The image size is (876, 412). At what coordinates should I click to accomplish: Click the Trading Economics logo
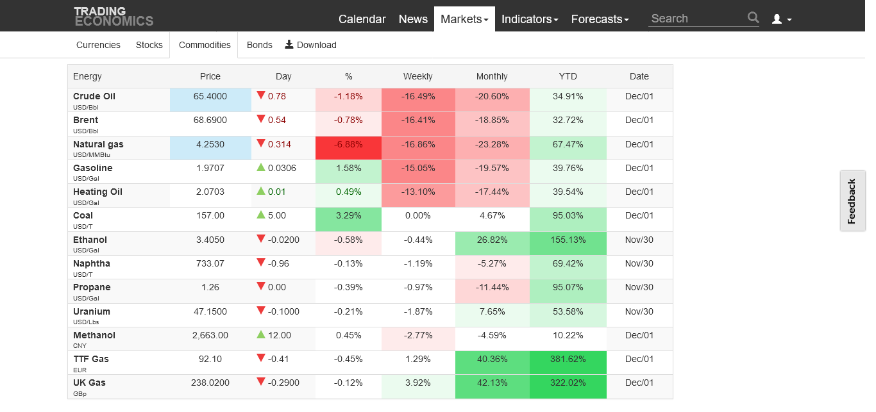[114, 17]
